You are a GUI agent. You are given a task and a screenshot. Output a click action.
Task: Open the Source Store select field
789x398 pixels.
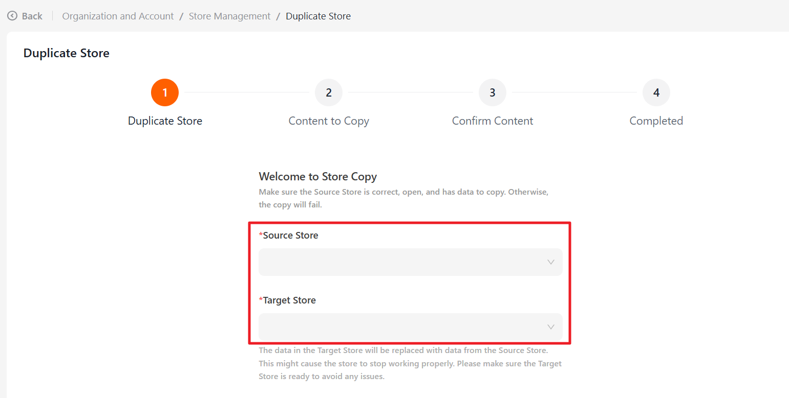[x=399, y=262]
